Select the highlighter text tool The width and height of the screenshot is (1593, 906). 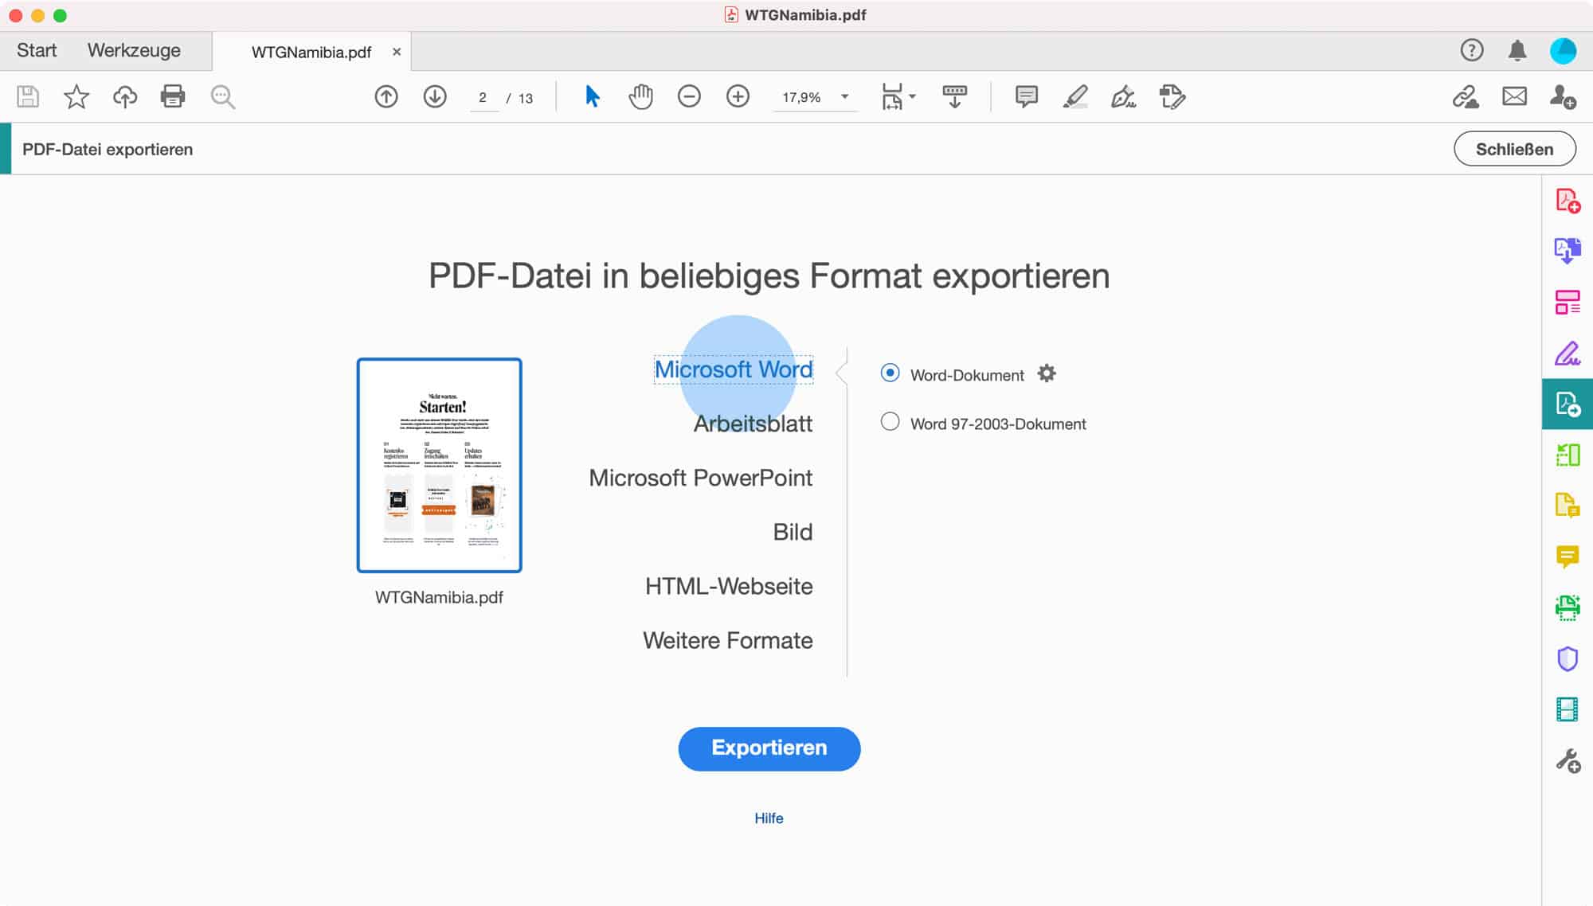tap(1075, 97)
